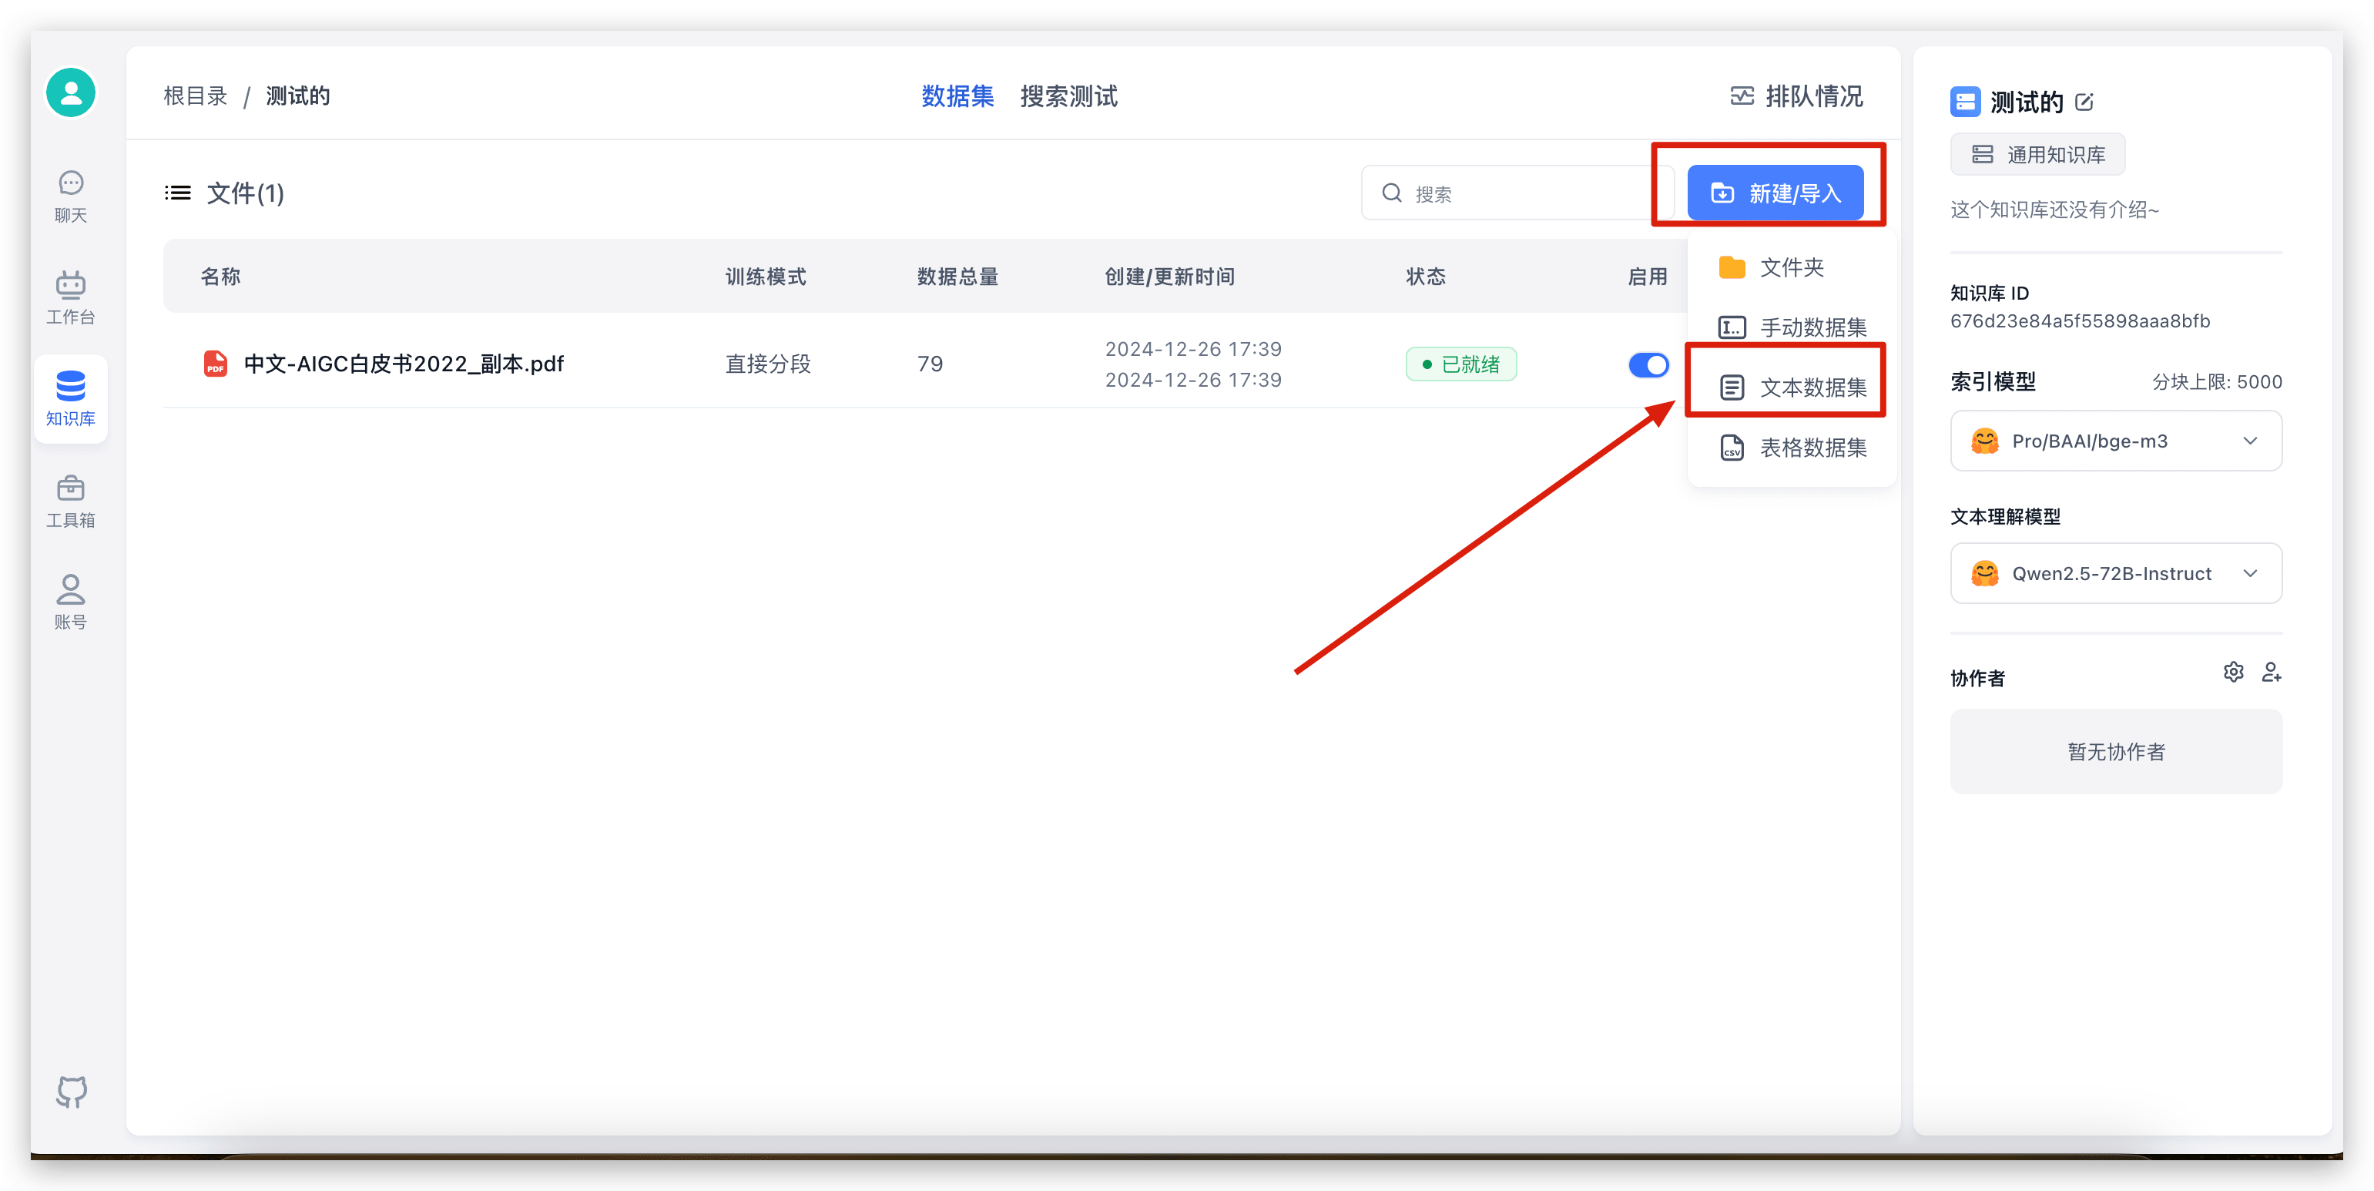Expand the Pro/BAAI/bge-m3 index model dropdown
This screenshot has height=1191, width=2374.
(x=2116, y=441)
